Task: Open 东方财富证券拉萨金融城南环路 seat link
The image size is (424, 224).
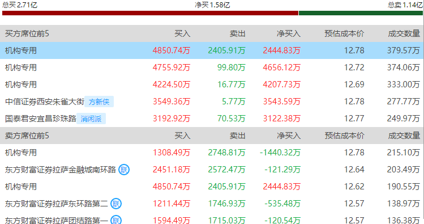Action: (x=61, y=170)
